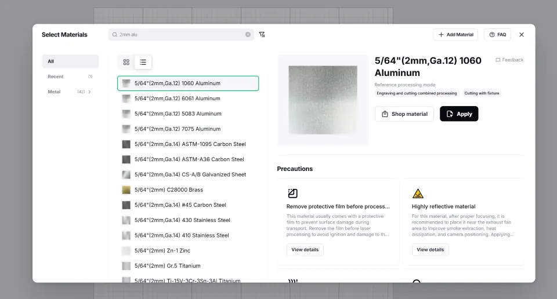Screen dimensions: 557x299
Task: Select 6061 Aluminum material
Action: (188, 99)
